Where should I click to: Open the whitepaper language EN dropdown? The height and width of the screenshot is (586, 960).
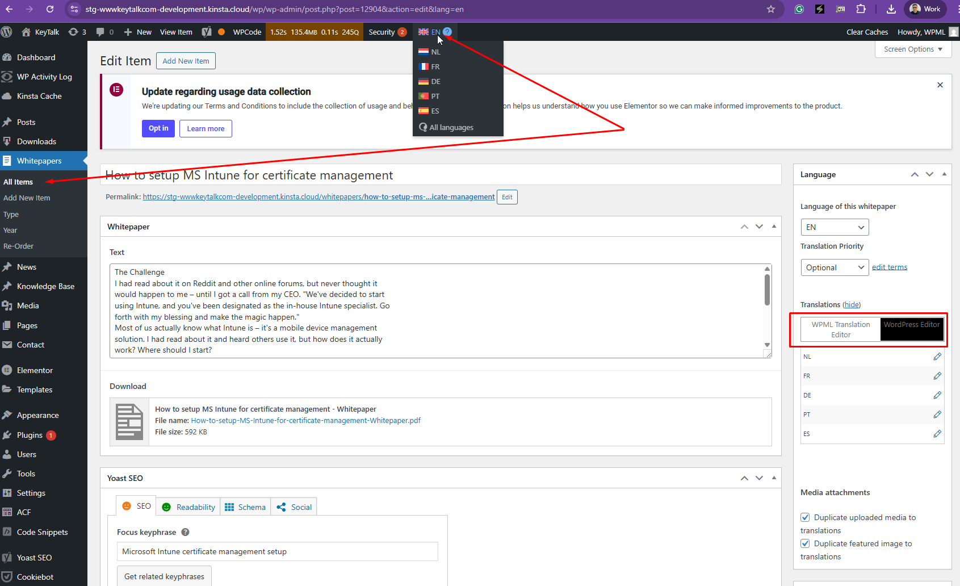[x=835, y=227]
